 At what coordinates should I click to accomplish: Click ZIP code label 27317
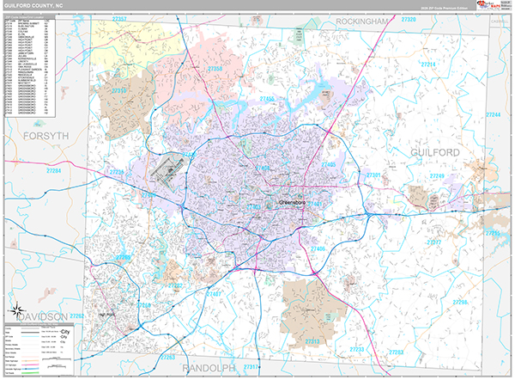(251, 366)
